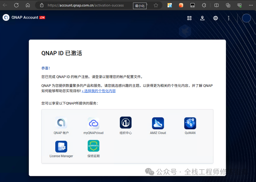Open browser essentials heart icon
256x182 pixels.
click(240, 5)
